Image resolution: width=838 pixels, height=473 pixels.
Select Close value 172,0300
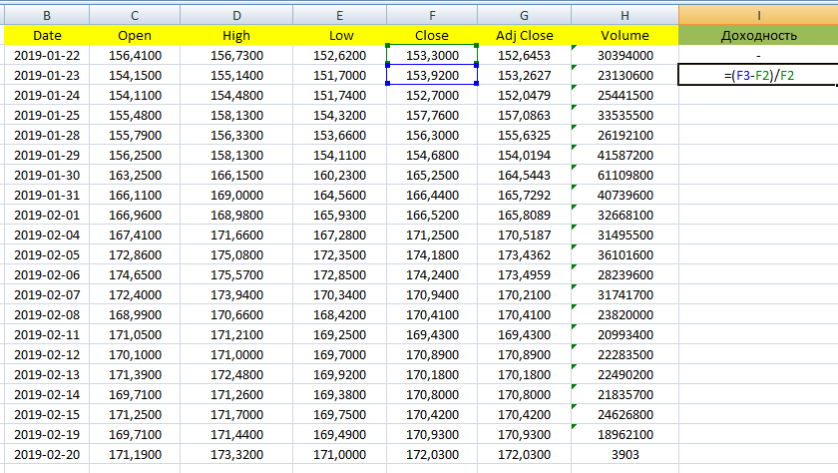[x=432, y=454]
